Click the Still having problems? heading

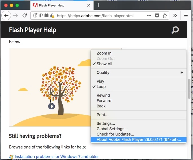35,136
